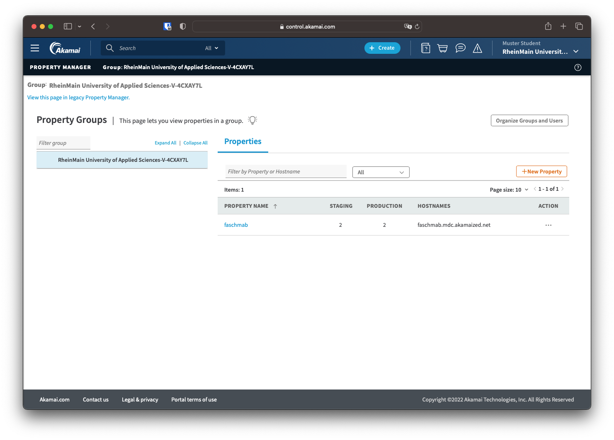Viewport: 614px width, 440px height.
Task: Click the Safari share icon
Action: pos(548,26)
